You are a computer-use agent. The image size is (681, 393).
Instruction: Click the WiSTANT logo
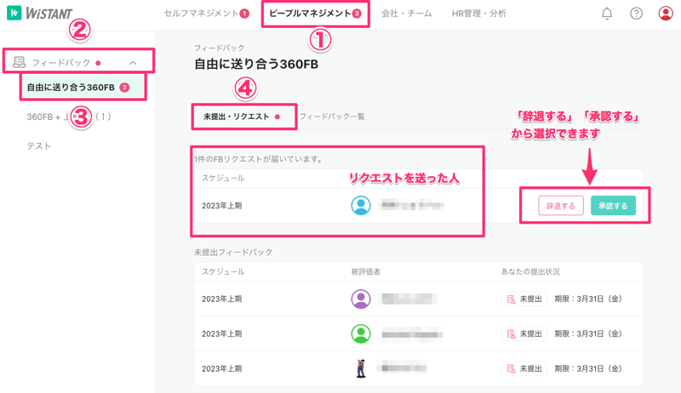(x=40, y=14)
